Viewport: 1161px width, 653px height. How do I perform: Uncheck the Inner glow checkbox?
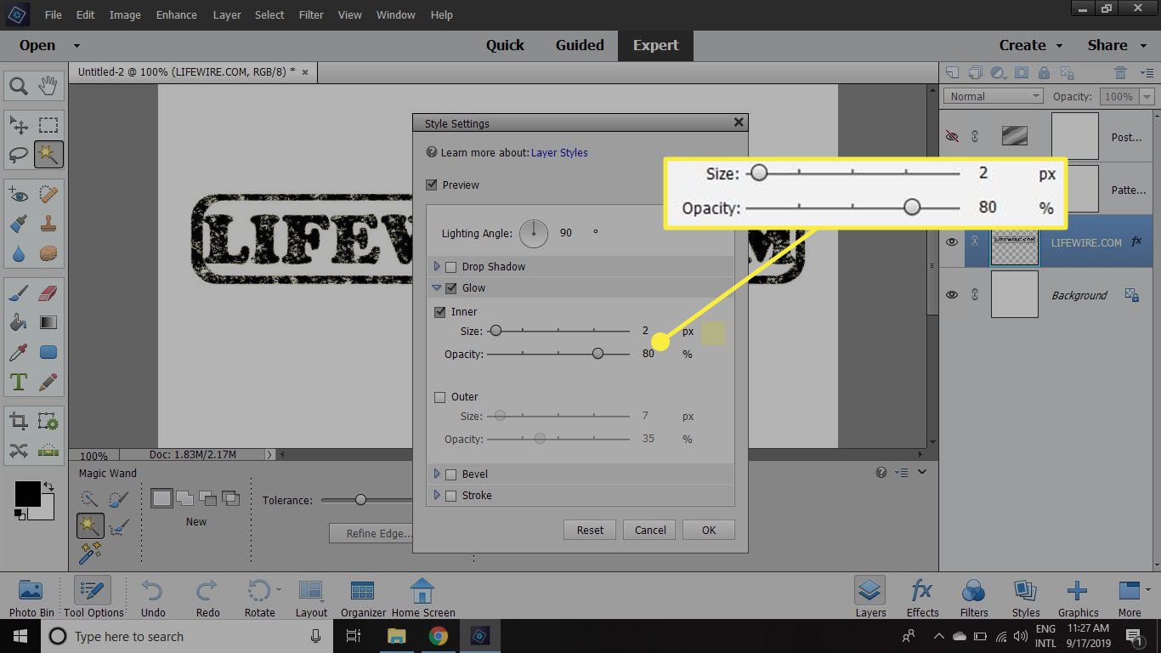[440, 312]
